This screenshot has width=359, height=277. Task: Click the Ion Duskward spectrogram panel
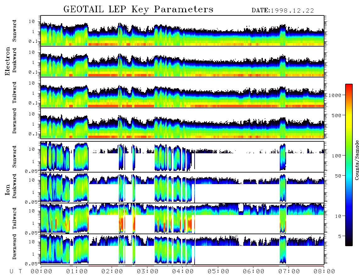click(x=182, y=188)
